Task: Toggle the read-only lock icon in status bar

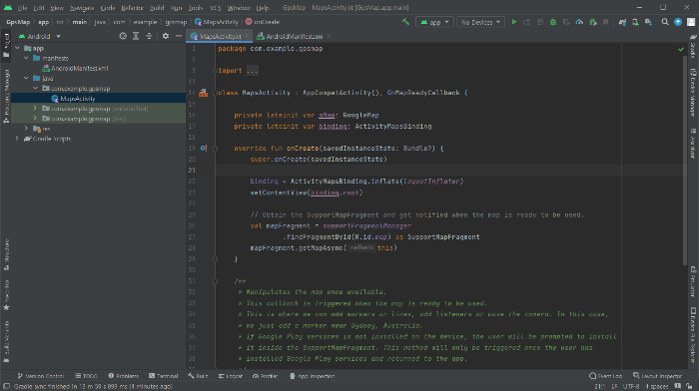Action: pos(689,387)
